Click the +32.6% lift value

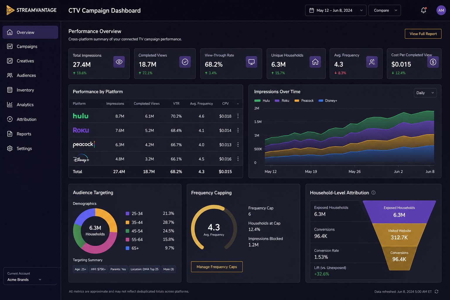click(x=322, y=274)
